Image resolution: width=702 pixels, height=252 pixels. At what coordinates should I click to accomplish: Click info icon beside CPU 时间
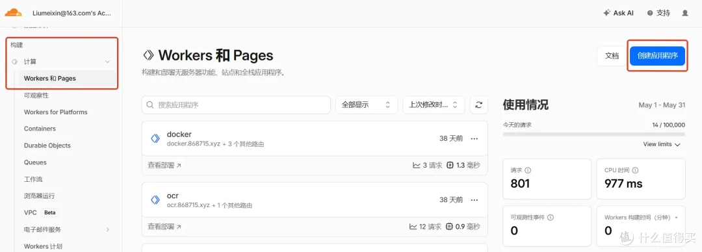[635, 171]
